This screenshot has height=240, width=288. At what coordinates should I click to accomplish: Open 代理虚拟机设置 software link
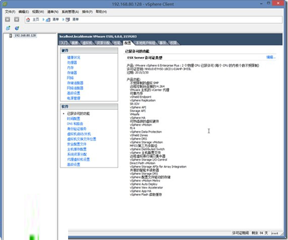(x=78, y=159)
